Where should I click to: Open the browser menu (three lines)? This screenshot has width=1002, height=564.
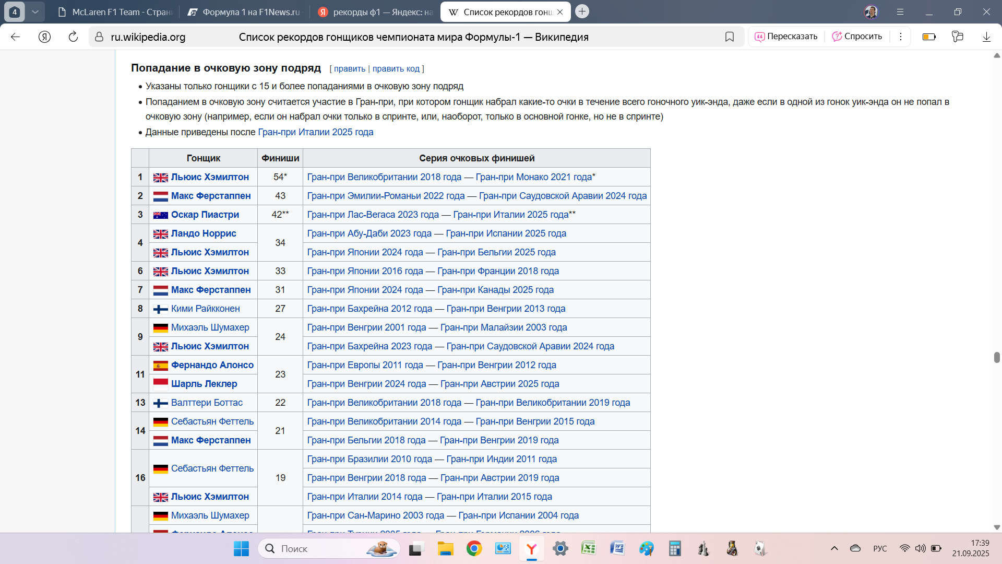click(x=900, y=11)
